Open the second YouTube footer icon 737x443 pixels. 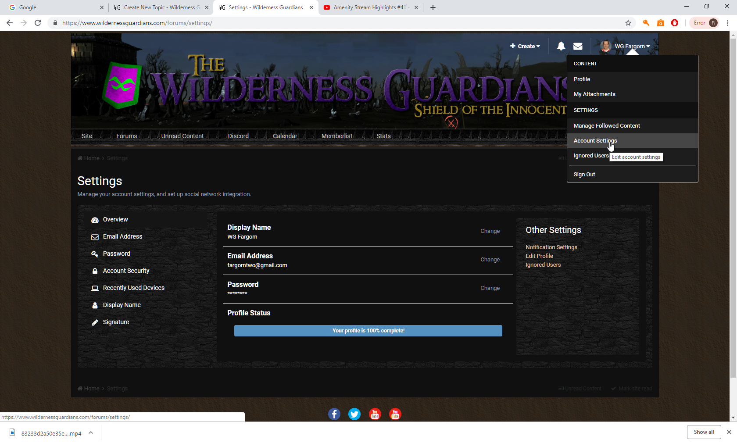click(x=395, y=414)
